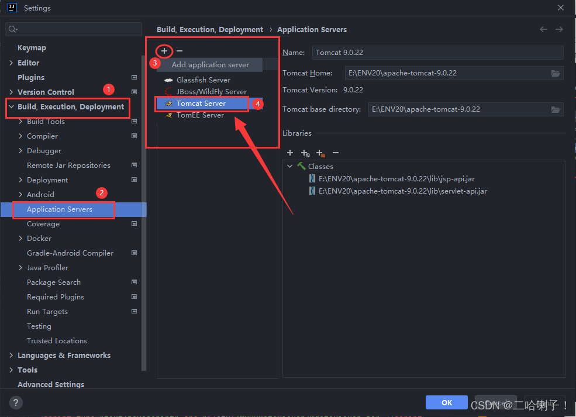
Task: Open the Coverage settings
Action: (43, 224)
